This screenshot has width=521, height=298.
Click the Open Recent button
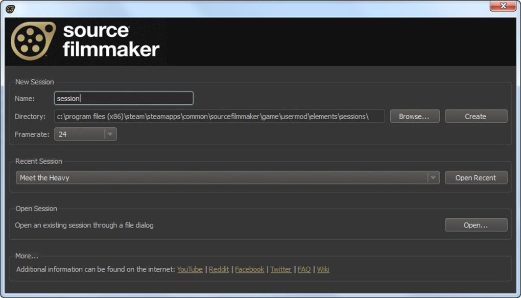tap(476, 177)
